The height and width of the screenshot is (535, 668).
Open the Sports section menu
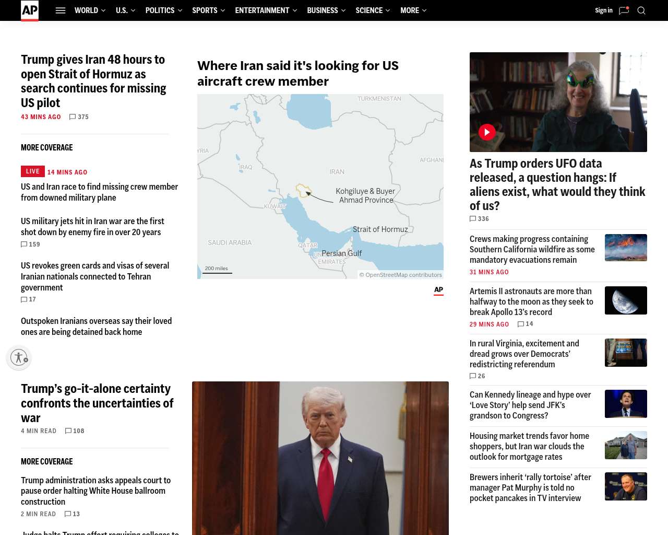pos(208,10)
